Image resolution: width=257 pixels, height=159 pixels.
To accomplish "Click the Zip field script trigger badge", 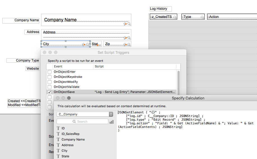I will tap(125, 45).
